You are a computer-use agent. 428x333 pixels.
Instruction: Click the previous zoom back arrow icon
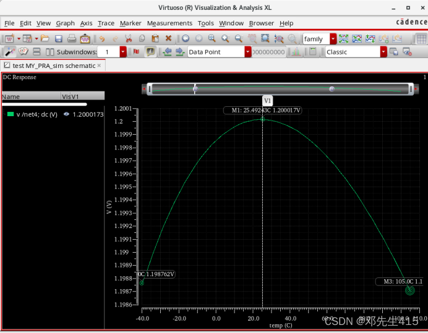pyautogui.click(x=186, y=38)
